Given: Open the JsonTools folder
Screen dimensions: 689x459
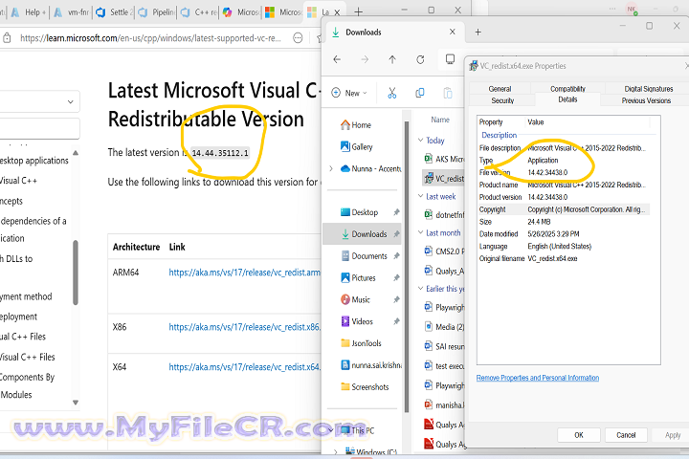Looking at the screenshot, I should [x=361, y=343].
